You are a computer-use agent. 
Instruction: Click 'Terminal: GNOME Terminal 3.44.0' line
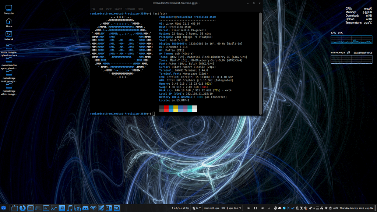(183, 70)
